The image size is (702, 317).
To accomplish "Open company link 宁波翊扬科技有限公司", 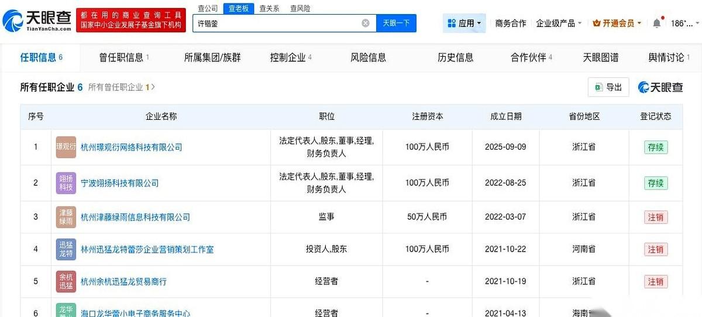I will coord(119,183).
